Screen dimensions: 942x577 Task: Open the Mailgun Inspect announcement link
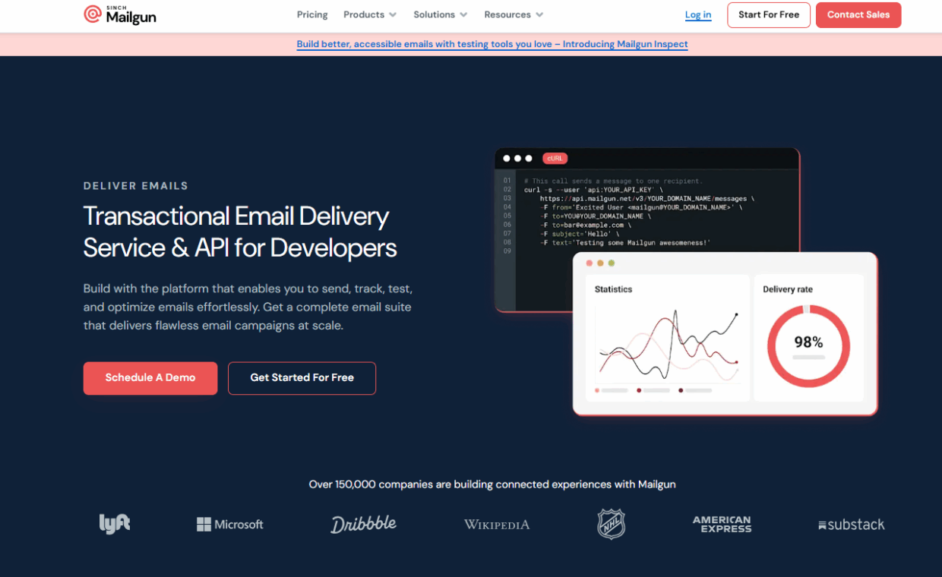click(492, 44)
